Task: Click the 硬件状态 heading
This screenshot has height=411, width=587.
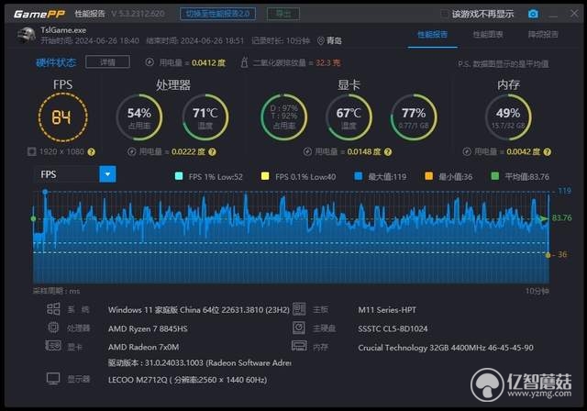Action: (x=56, y=62)
